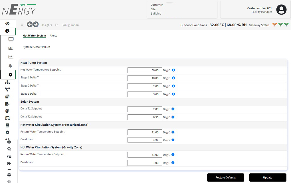This screenshot has width=291, height=183.
Task: Switch to the Alerts tab
Action: click(x=53, y=36)
